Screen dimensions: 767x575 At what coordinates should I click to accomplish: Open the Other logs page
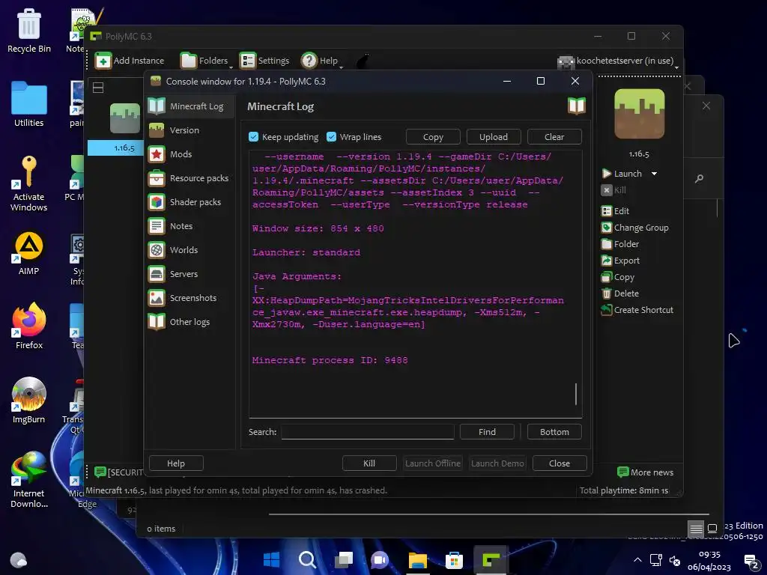point(190,322)
